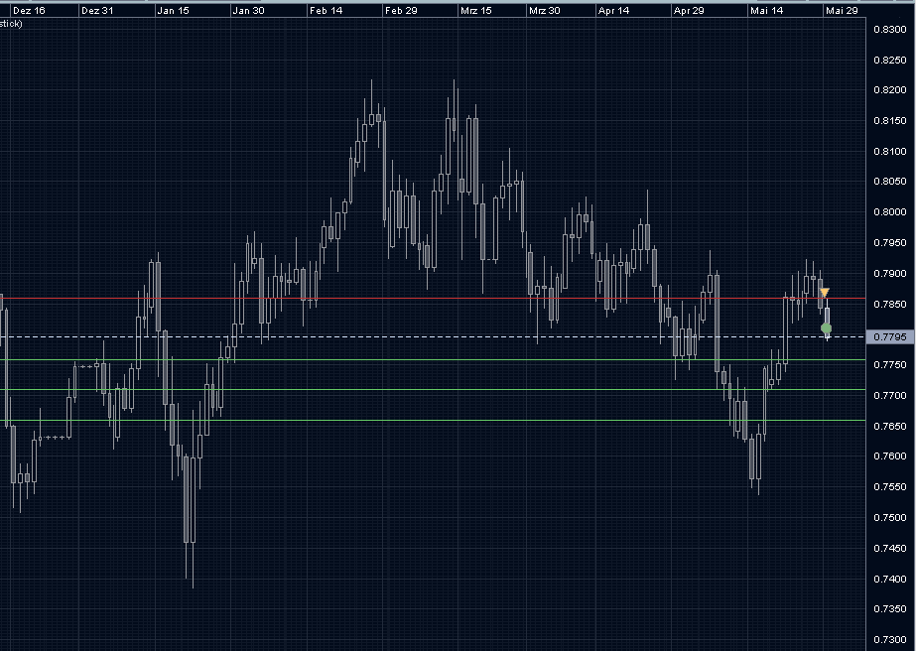Click the green circle marker on the last candle
Image resolution: width=916 pixels, height=651 pixels.
[x=826, y=328]
